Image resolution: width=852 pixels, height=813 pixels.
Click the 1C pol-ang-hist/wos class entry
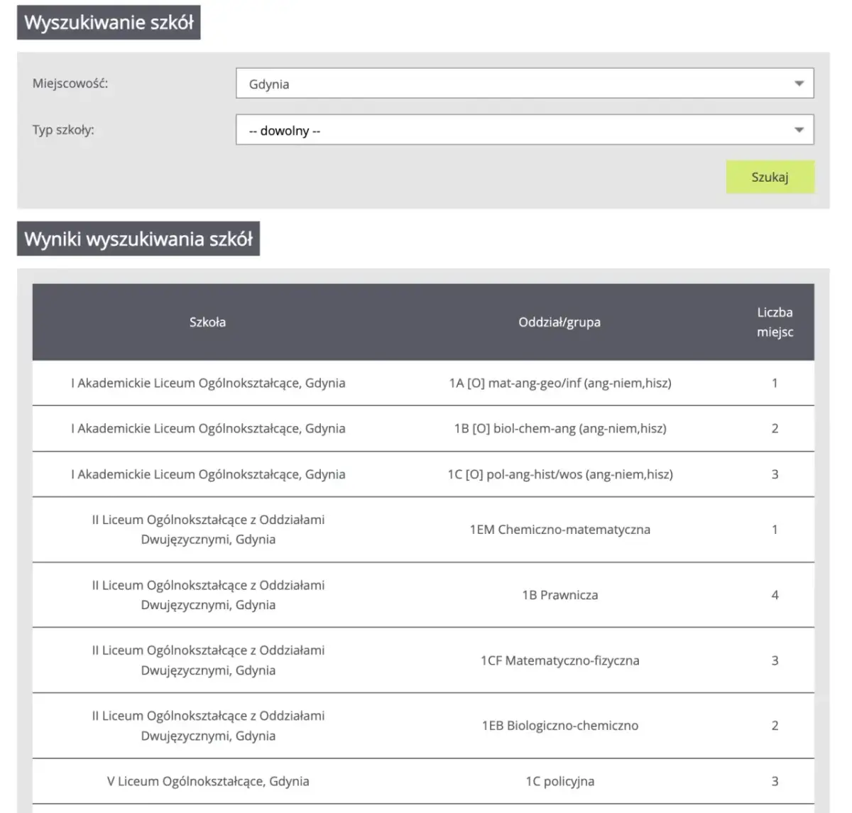coord(559,474)
